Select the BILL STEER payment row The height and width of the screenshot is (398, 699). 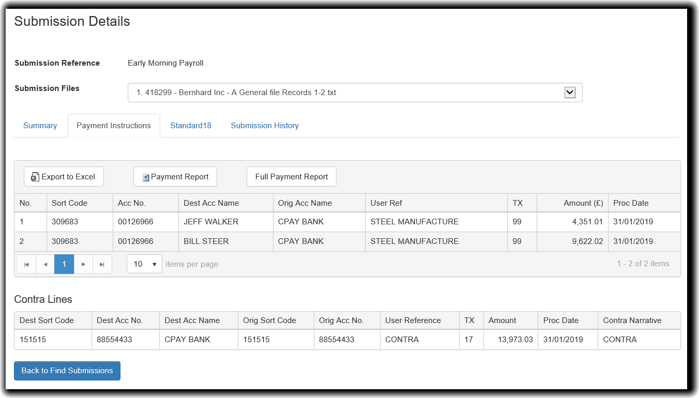206,241
